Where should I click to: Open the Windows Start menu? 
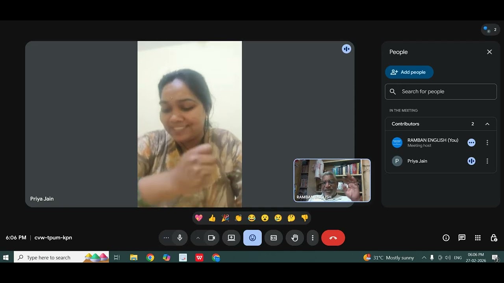click(6, 257)
